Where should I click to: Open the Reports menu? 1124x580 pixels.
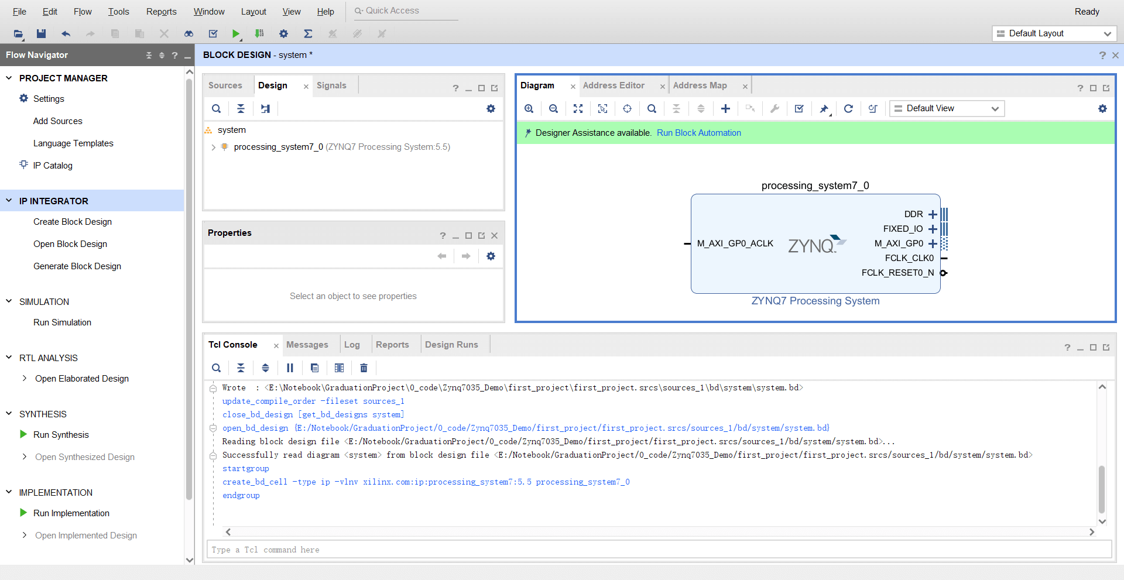click(161, 12)
